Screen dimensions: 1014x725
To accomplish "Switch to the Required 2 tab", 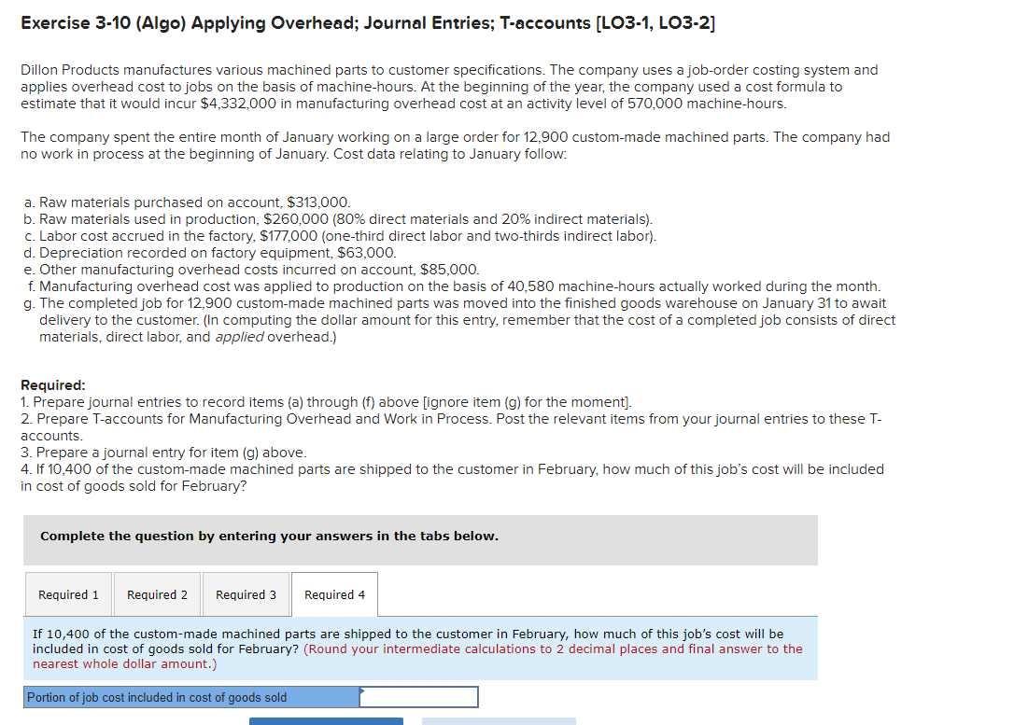I will click(x=157, y=594).
